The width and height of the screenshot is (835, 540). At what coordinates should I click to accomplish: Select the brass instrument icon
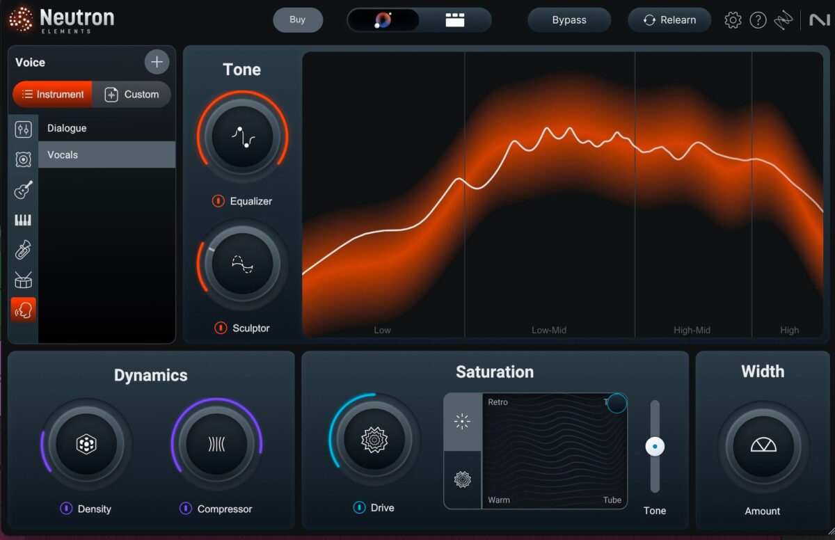(23, 249)
